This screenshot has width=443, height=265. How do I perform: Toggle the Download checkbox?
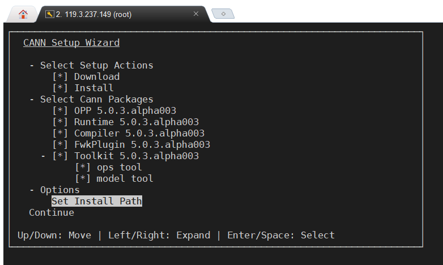(60, 76)
